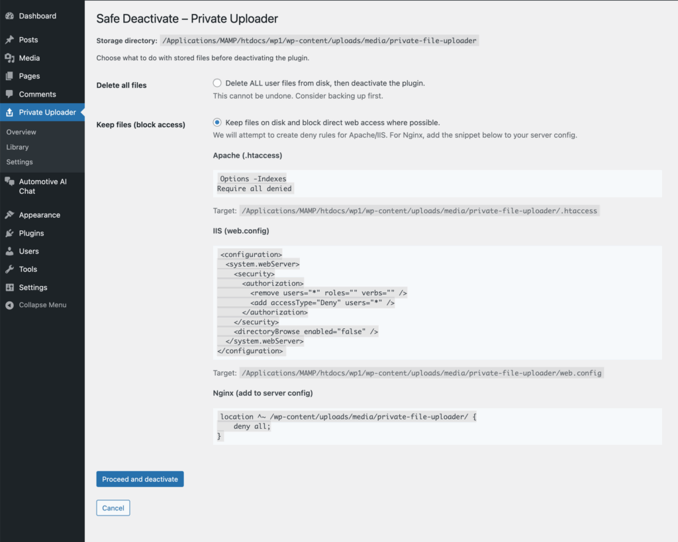The image size is (678, 542).
Task: Click the Posts pushpin icon
Action: [9, 40]
